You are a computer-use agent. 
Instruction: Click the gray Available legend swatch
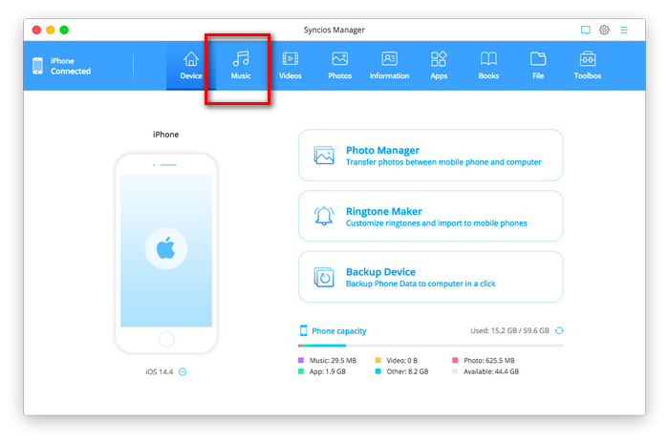coord(455,371)
